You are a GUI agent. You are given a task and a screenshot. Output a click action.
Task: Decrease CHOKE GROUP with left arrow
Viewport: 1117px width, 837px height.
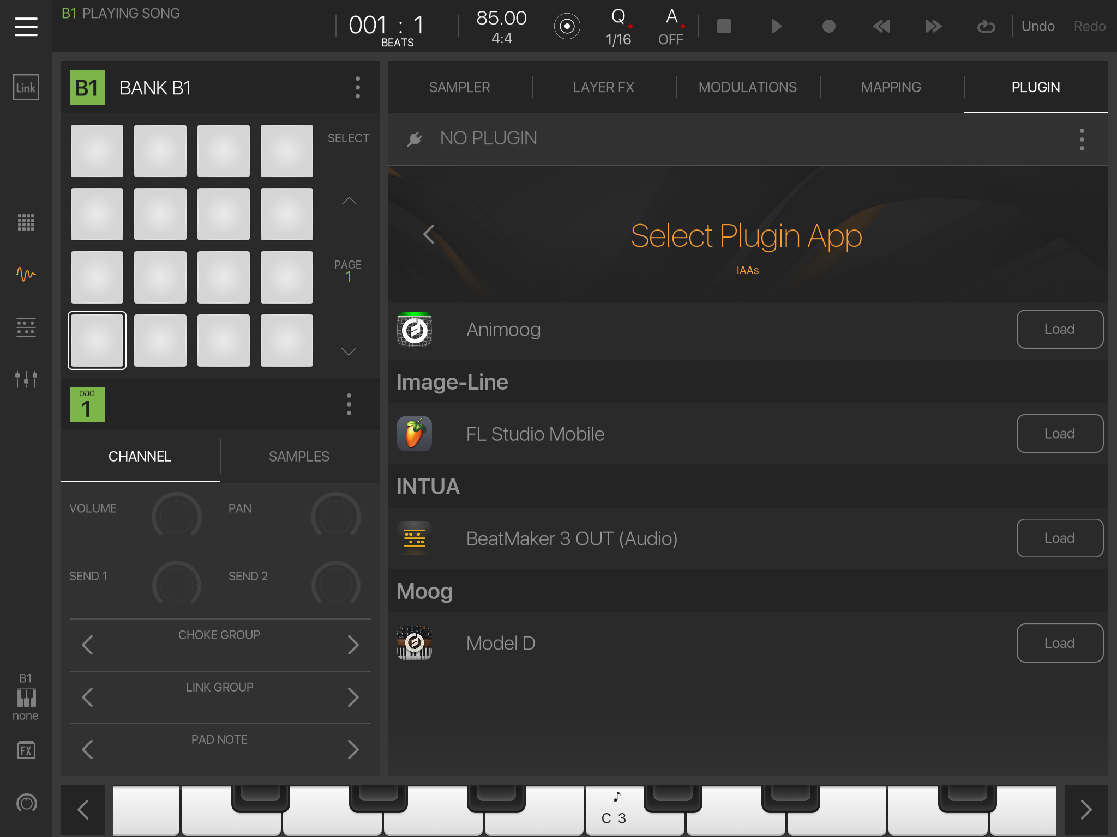(x=87, y=645)
